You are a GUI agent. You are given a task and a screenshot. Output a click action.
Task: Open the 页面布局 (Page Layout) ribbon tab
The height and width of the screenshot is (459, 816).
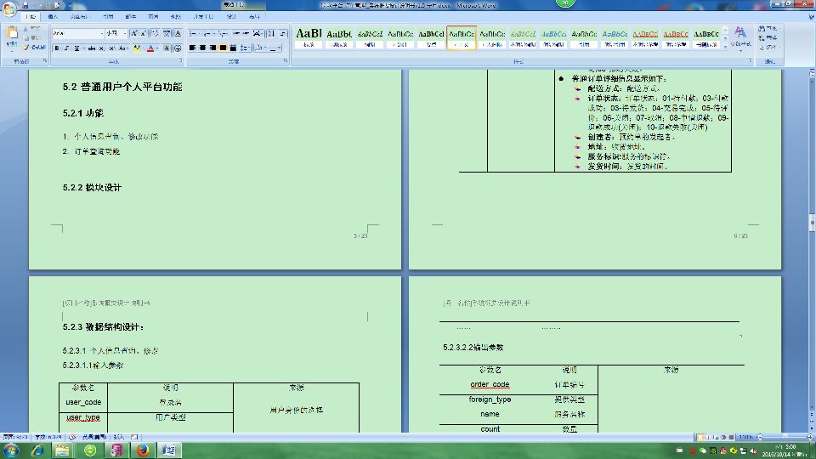78,16
